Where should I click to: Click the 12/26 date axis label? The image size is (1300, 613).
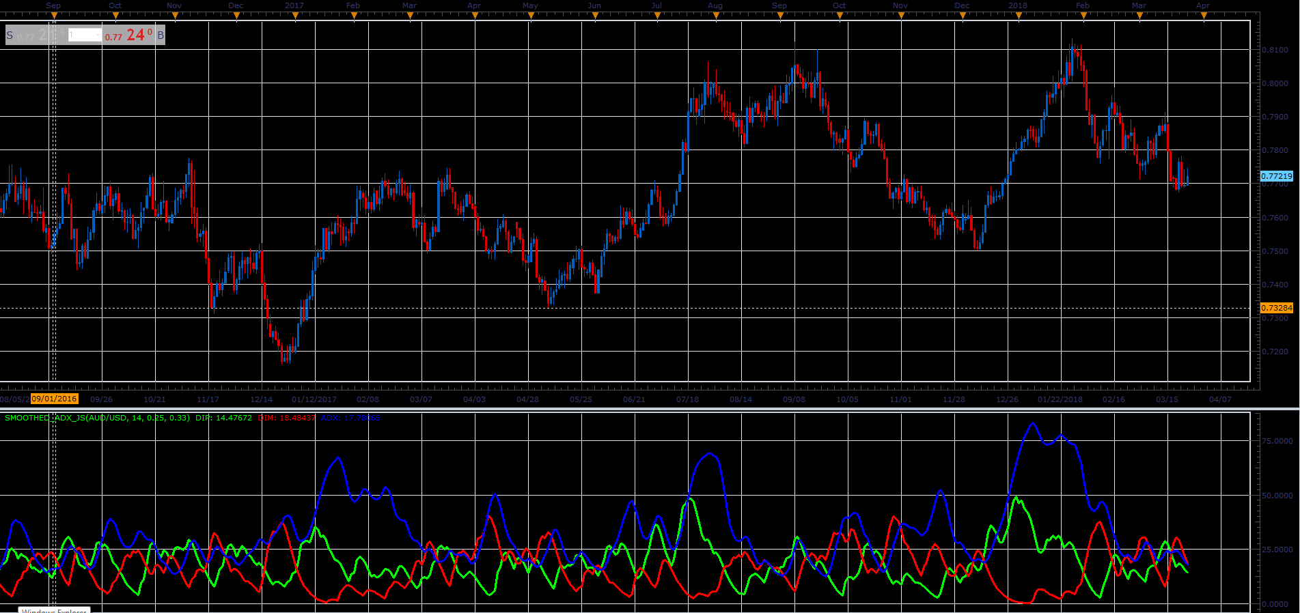point(1007,399)
